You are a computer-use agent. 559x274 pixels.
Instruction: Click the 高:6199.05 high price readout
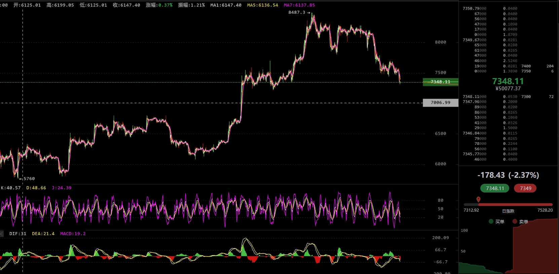tap(60, 5)
